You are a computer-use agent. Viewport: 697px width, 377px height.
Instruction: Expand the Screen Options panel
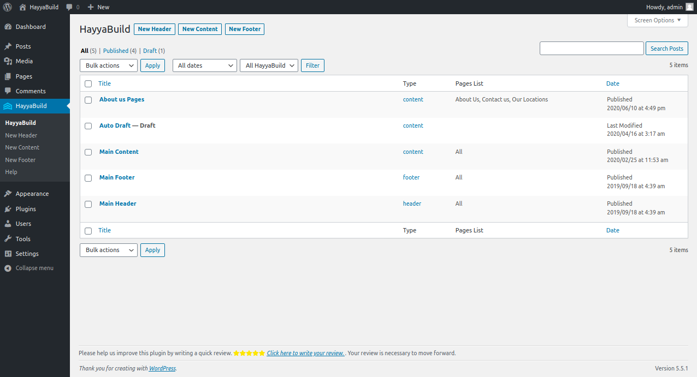click(x=658, y=20)
